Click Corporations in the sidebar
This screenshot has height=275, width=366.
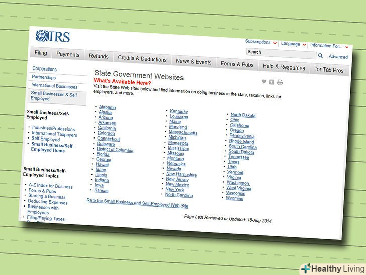[44, 69]
